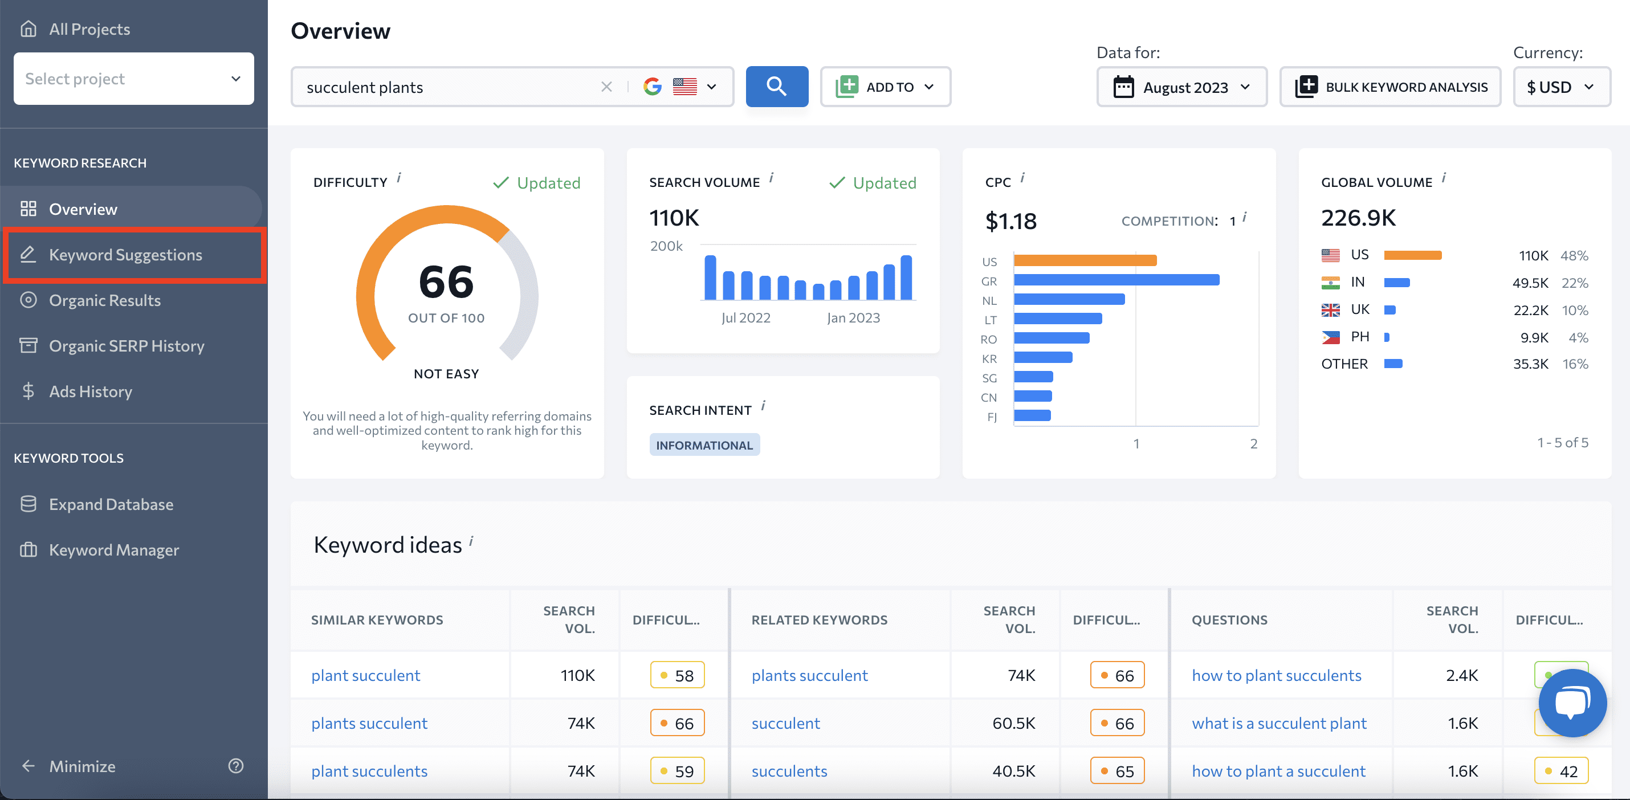Click the clear X button in search bar

coord(606,86)
